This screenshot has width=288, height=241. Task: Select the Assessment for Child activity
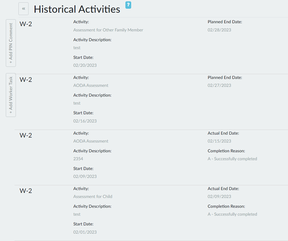[x=92, y=197]
